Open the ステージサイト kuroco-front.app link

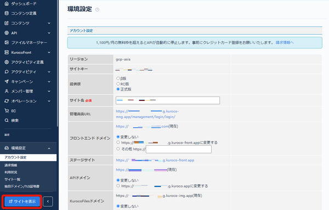point(155,160)
